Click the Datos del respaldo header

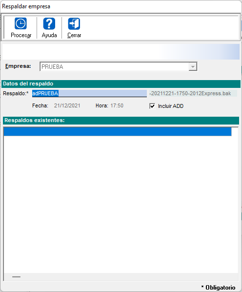click(121, 84)
